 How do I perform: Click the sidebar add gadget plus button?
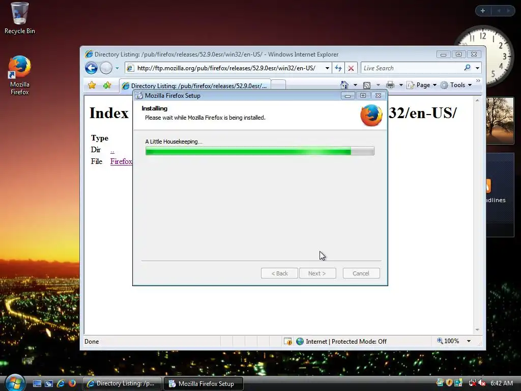pyautogui.click(x=483, y=11)
